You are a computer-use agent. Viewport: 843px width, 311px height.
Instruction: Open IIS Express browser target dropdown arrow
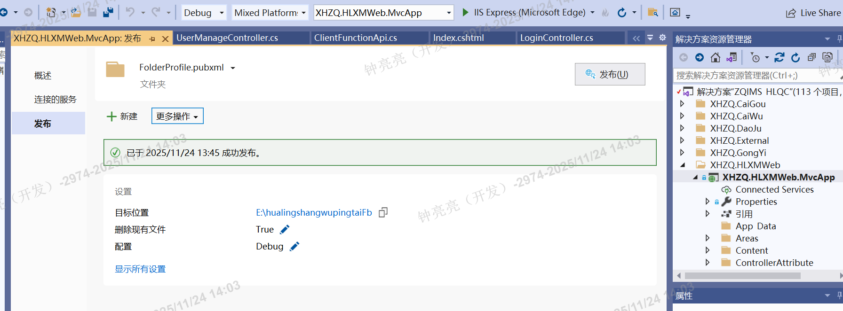click(592, 13)
